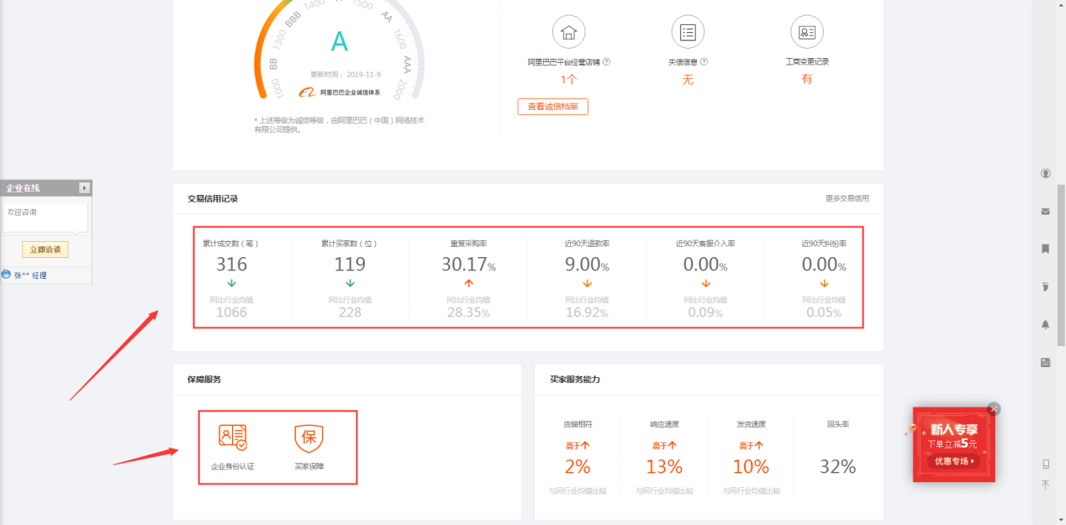This screenshot has height=525, width=1066.
Task: Open the news feed sidebar icon
Action: coord(1046,362)
